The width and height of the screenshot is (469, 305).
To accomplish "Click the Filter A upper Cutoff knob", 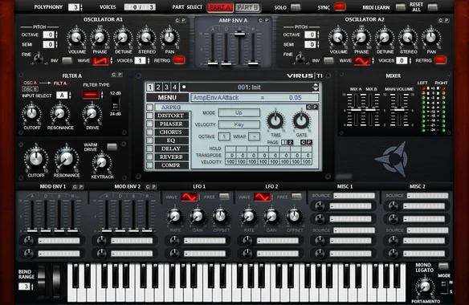I will tap(31, 113).
